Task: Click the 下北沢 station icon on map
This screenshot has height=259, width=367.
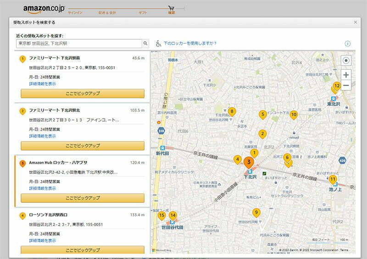Action: click(x=250, y=171)
